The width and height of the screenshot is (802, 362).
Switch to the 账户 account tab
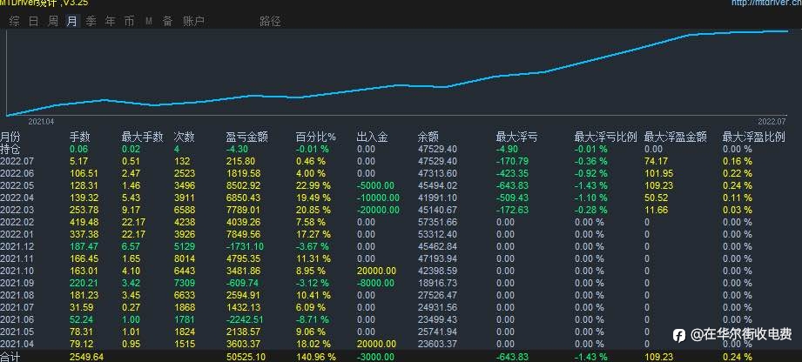(x=194, y=22)
